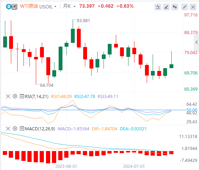Screen dimensions: 199x170
Task: Click the current price 73.397
Action: tap(87, 6)
